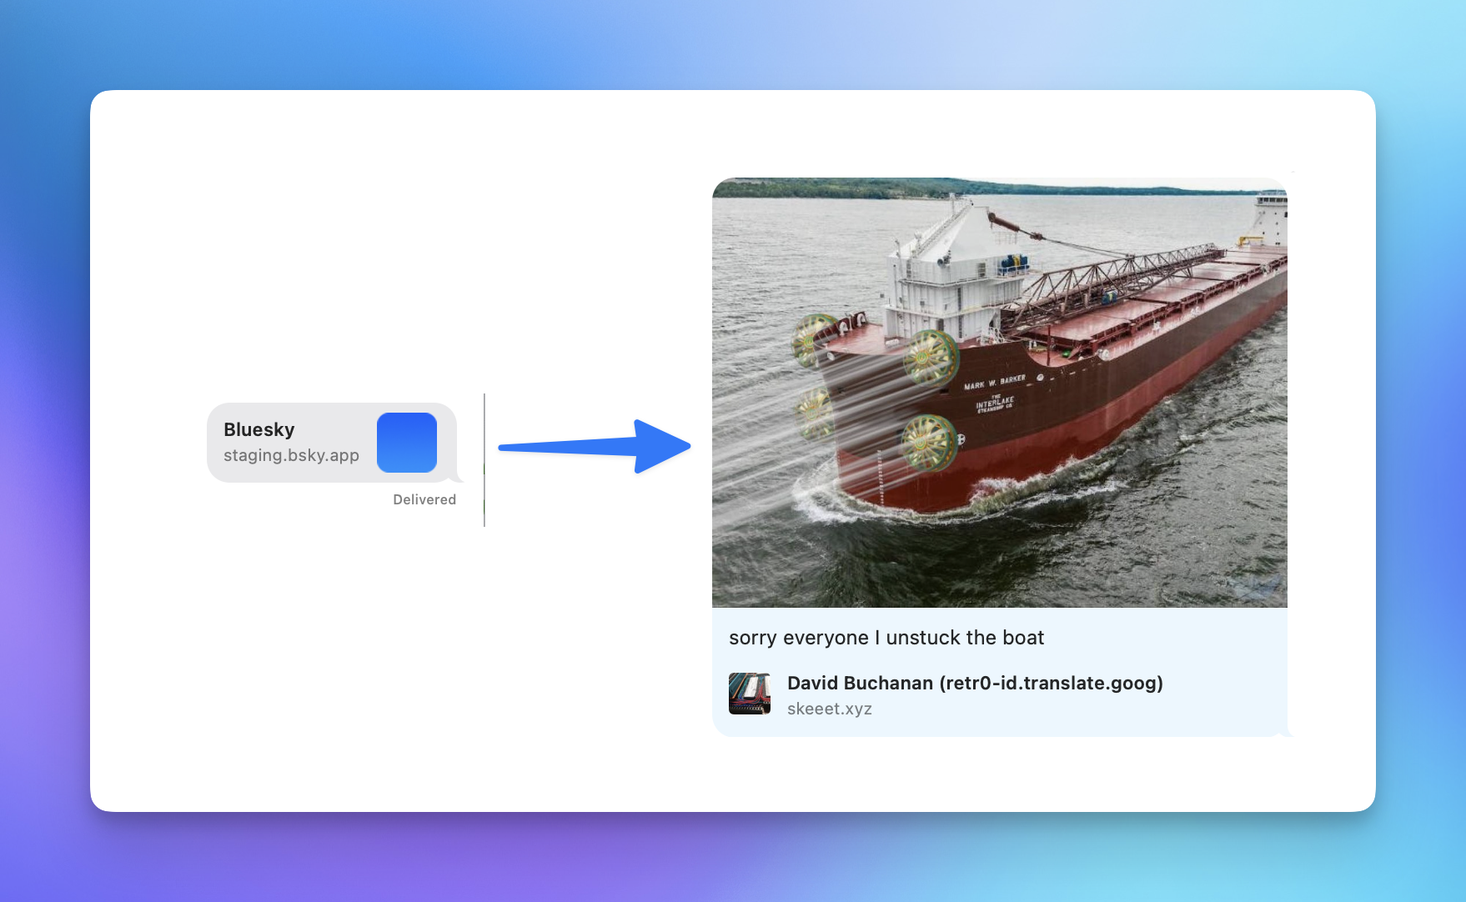Click the large blue right-pointing arrow
This screenshot has width=1466, height=902.
point(595,447)
